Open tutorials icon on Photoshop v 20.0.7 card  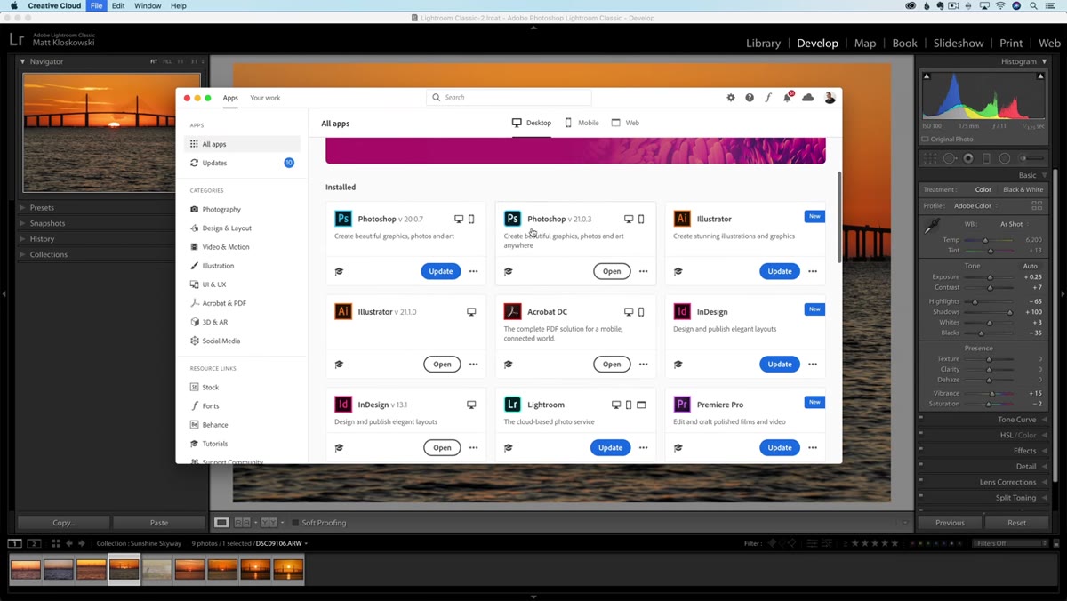pyautogui.click(x=339, y=271)
